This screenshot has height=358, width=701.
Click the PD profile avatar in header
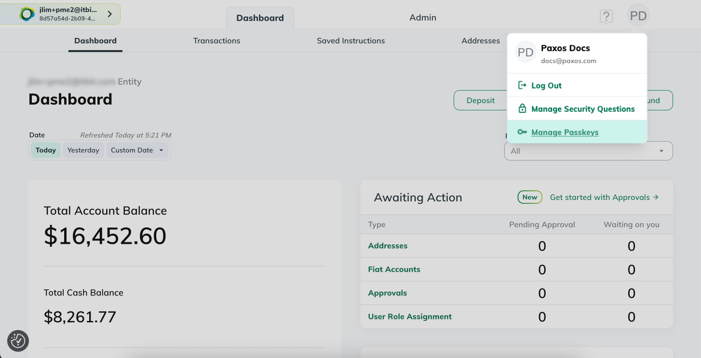pyautogui.click(x=638, y=16)
